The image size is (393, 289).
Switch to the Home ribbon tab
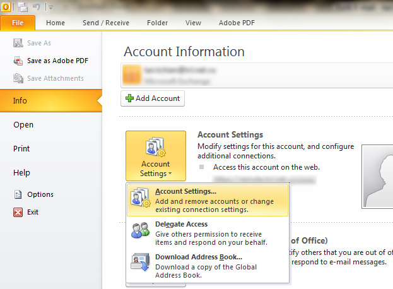[56, 23]
